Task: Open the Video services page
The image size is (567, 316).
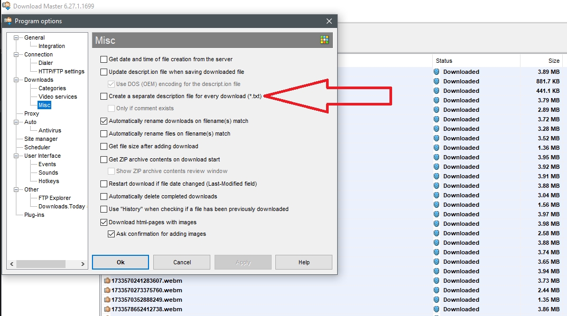Action: coord(58,97)
